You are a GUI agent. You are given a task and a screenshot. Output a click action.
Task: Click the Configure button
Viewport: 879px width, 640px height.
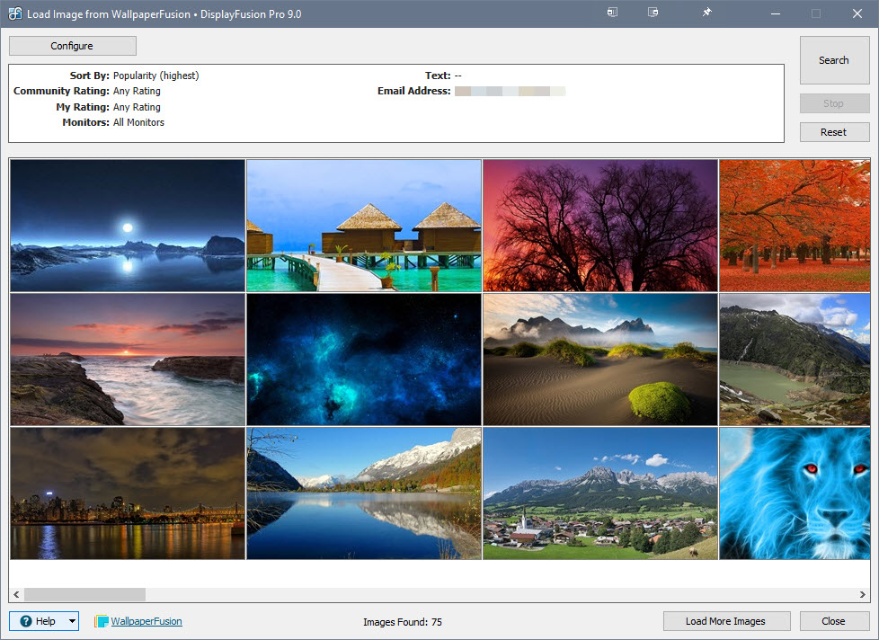point(72,46)
